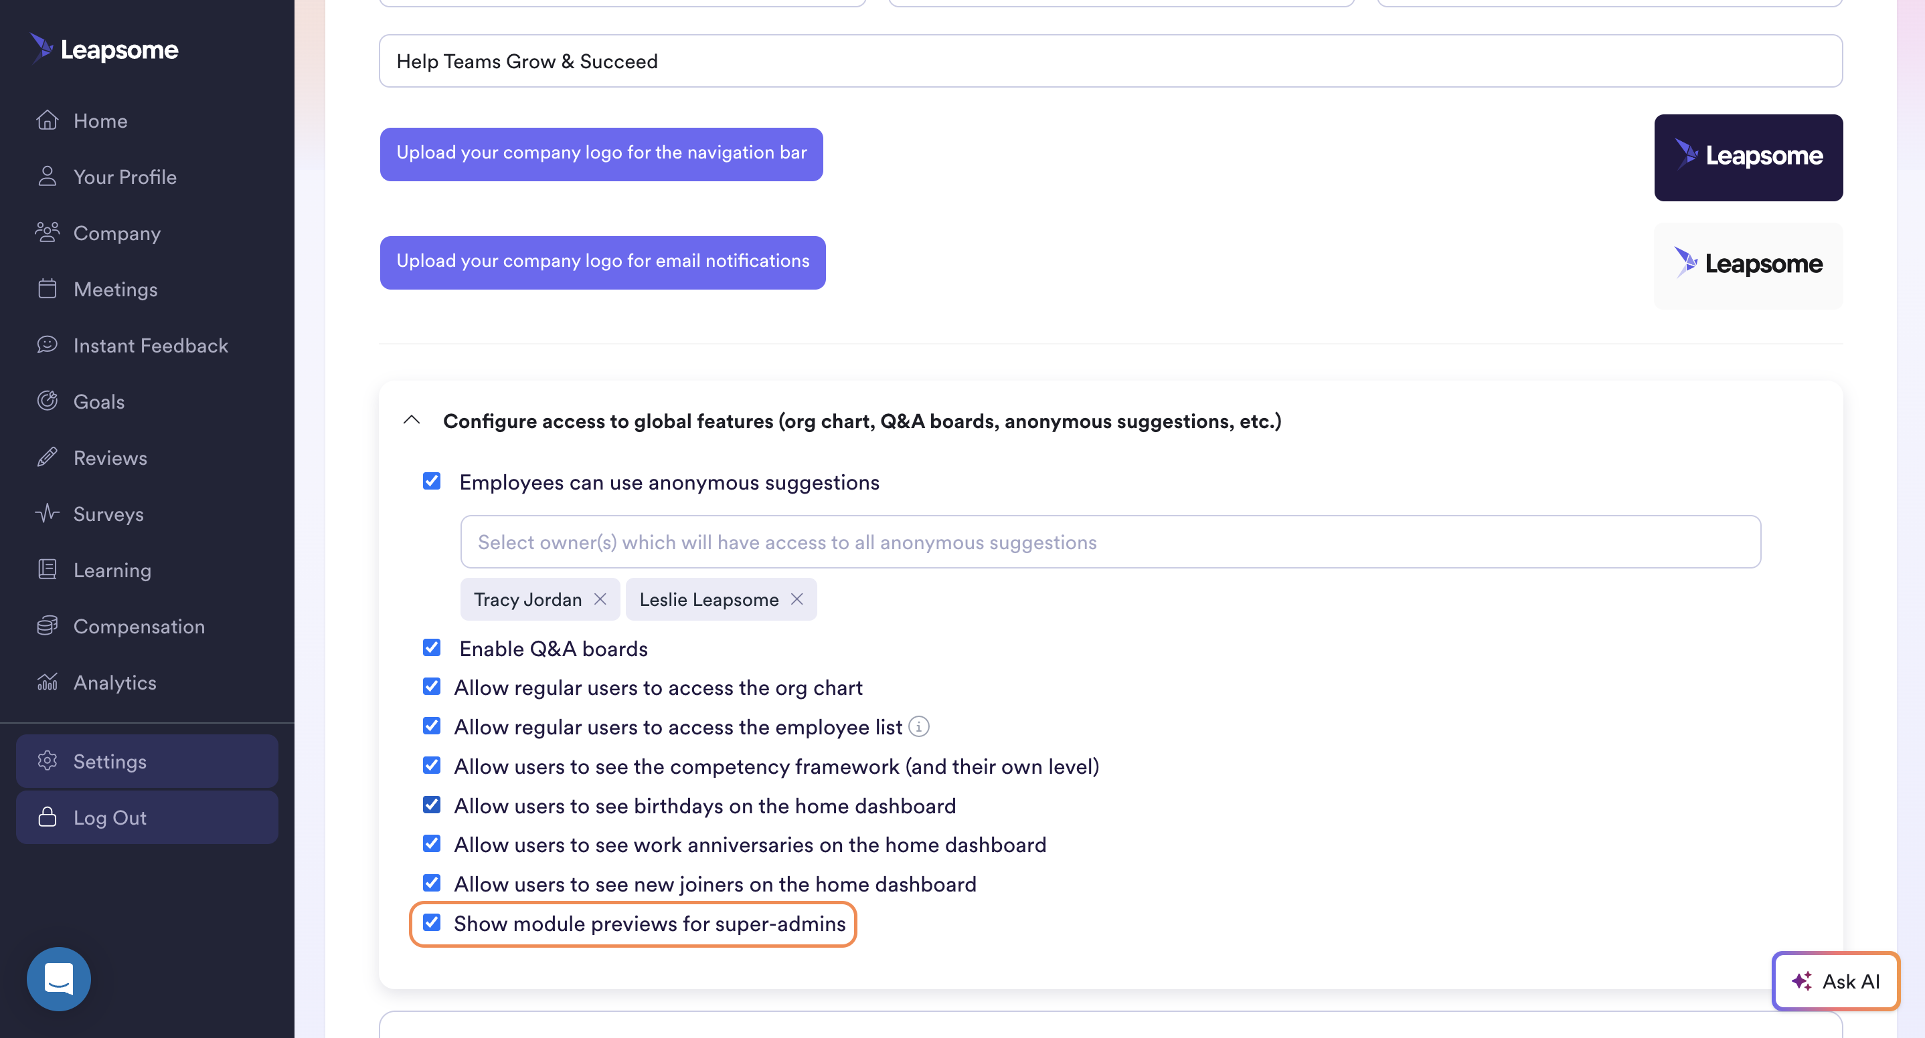Click the Learning book icon
Viewport: 1925px width, 1038px height.
click(x=47, y=569)
